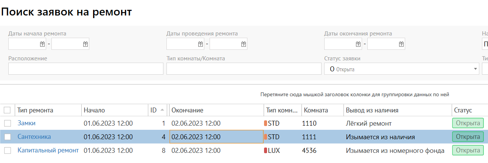Viewport: 488px width, 163px height.
Task: Open calendar for repair start 'to' date
Action: coord(85,44)
